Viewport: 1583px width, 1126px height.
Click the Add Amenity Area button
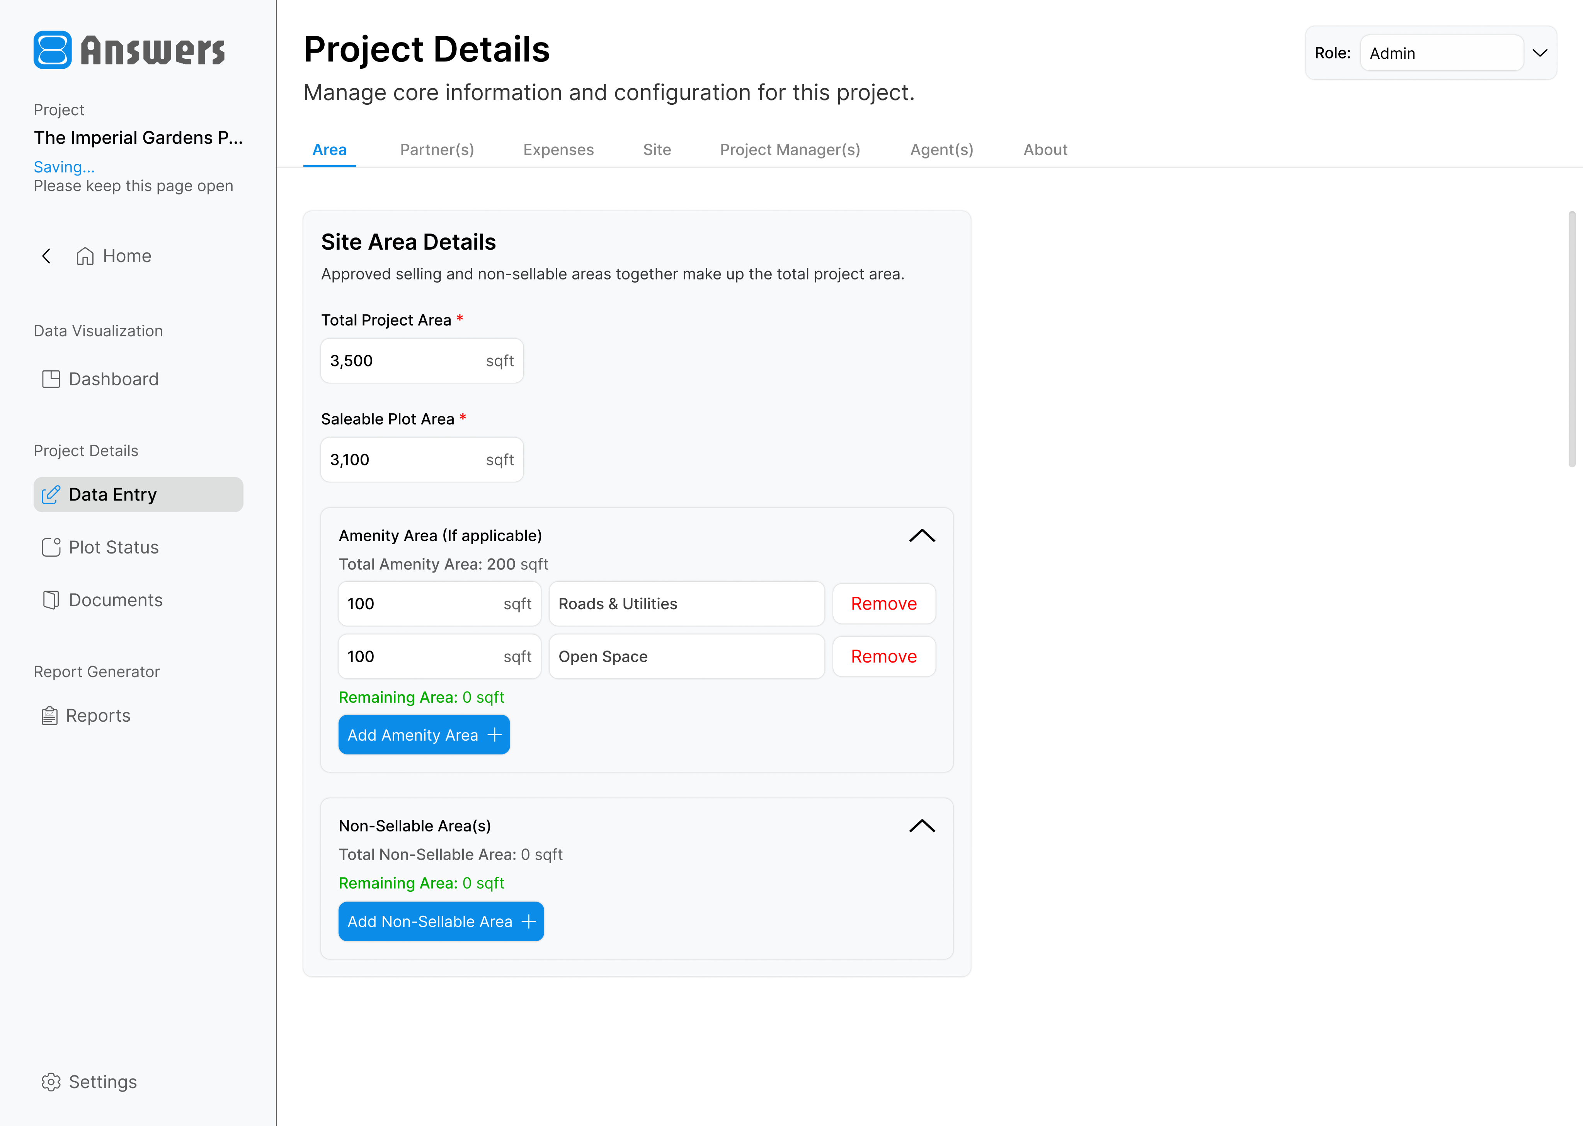coord(424,735)
